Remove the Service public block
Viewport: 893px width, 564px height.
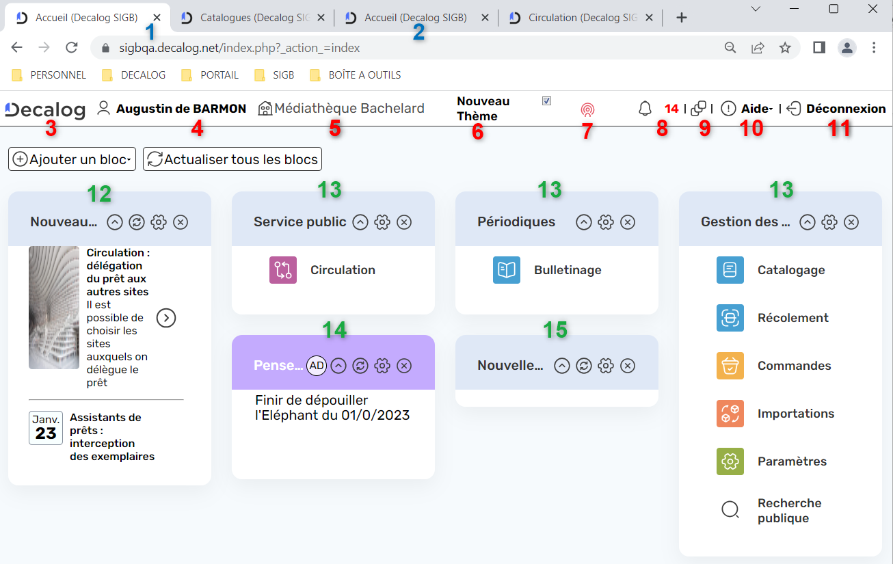pos(404,222)
